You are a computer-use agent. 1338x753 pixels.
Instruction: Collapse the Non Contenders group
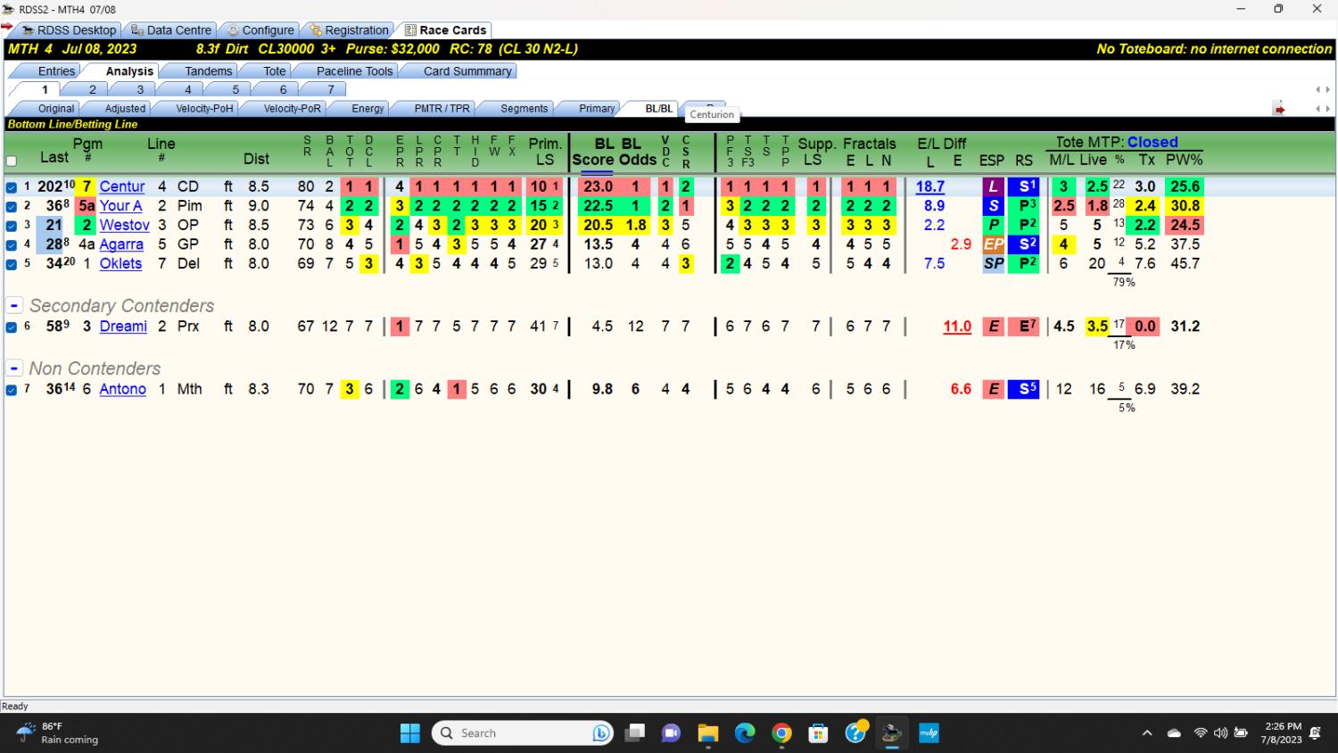pos(14,368)
